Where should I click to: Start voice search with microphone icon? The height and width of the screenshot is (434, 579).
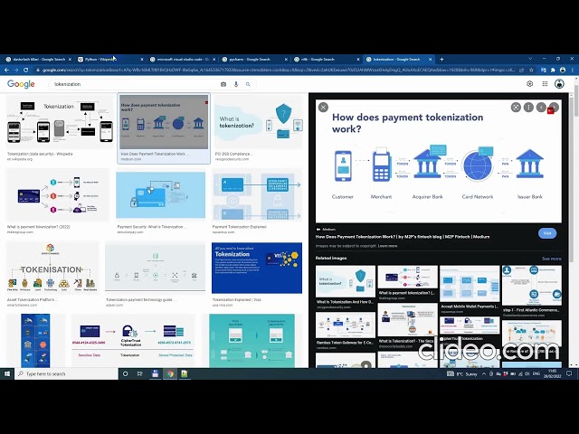click(236, 84)
